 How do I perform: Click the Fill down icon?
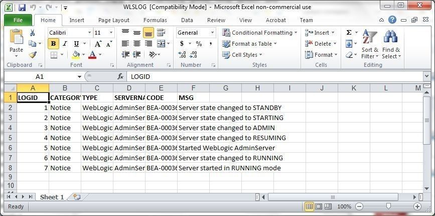pyautogui.click(x=349, y=44)
